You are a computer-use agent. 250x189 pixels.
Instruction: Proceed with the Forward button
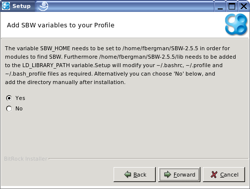[179, 175]
